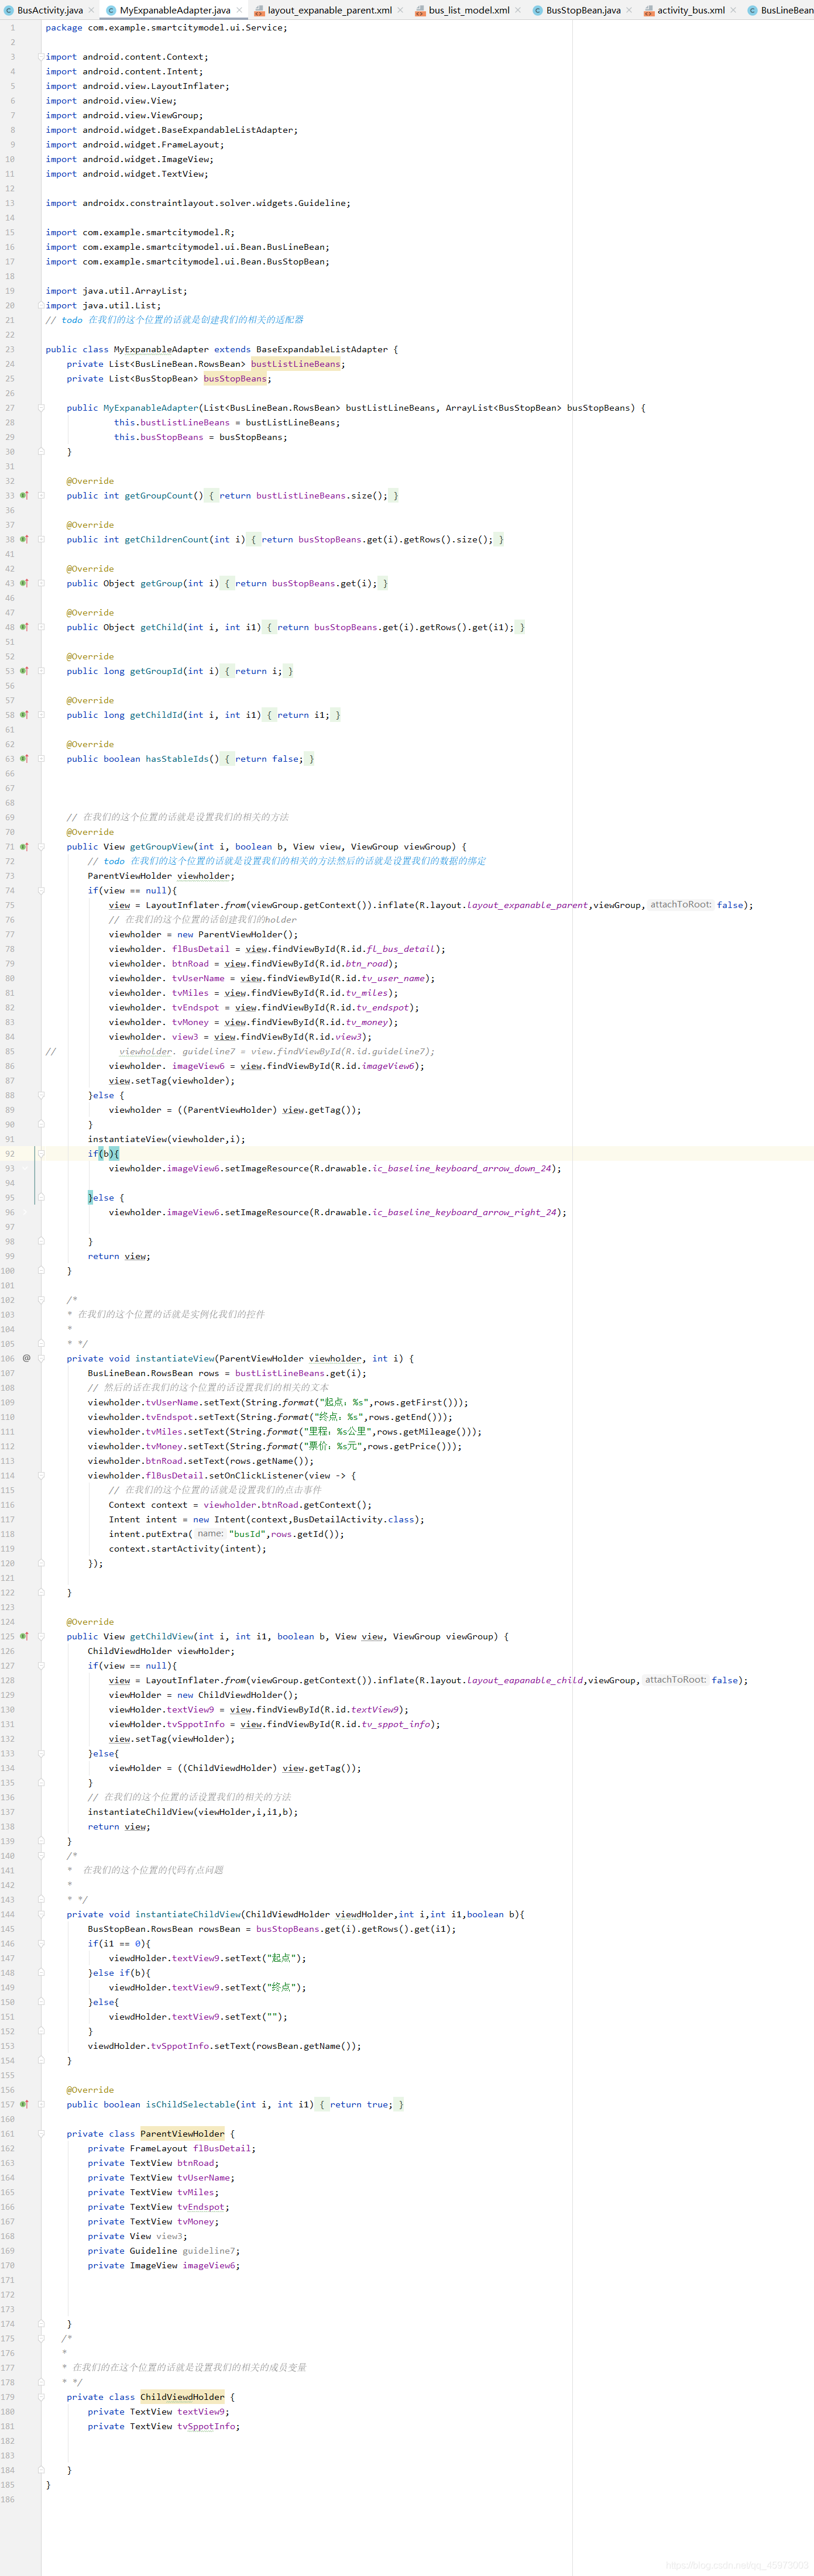Image resolution: width=814 pixels, height=2576 pixels.
Task: Click the highlighted ParentViewHolder class name declaration
Action: pyautogui.click(x=182, y=2134)
